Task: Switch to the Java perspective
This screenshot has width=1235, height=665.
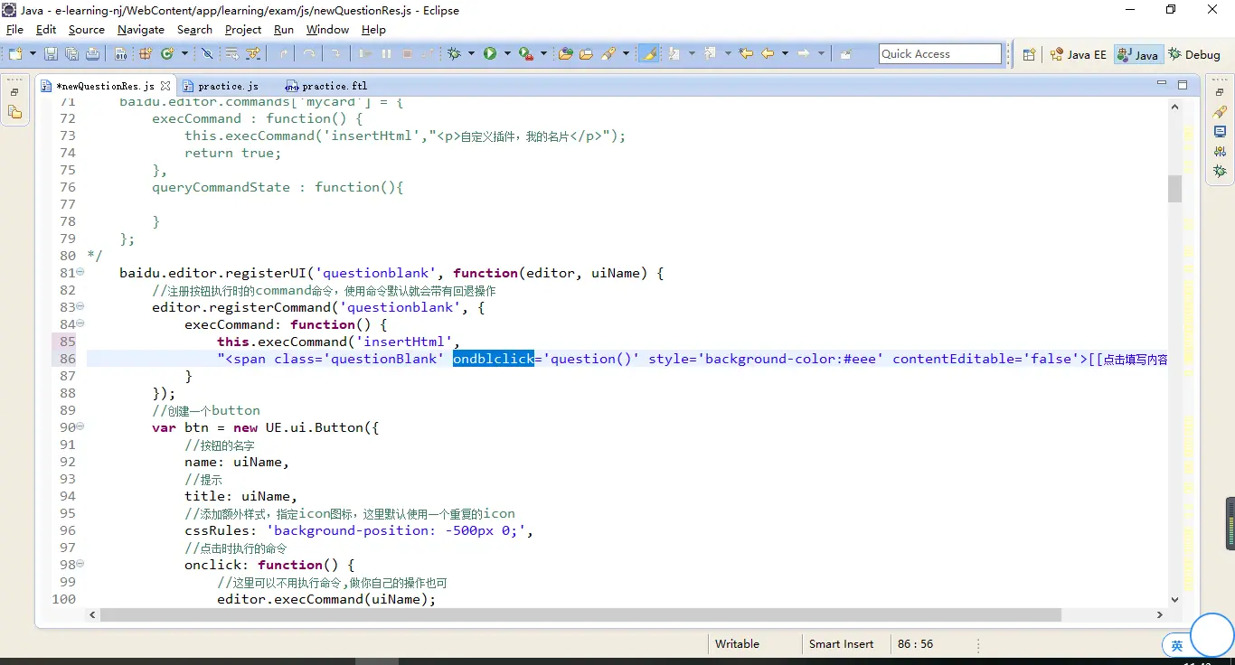Action: click(x=1137, y=54)
